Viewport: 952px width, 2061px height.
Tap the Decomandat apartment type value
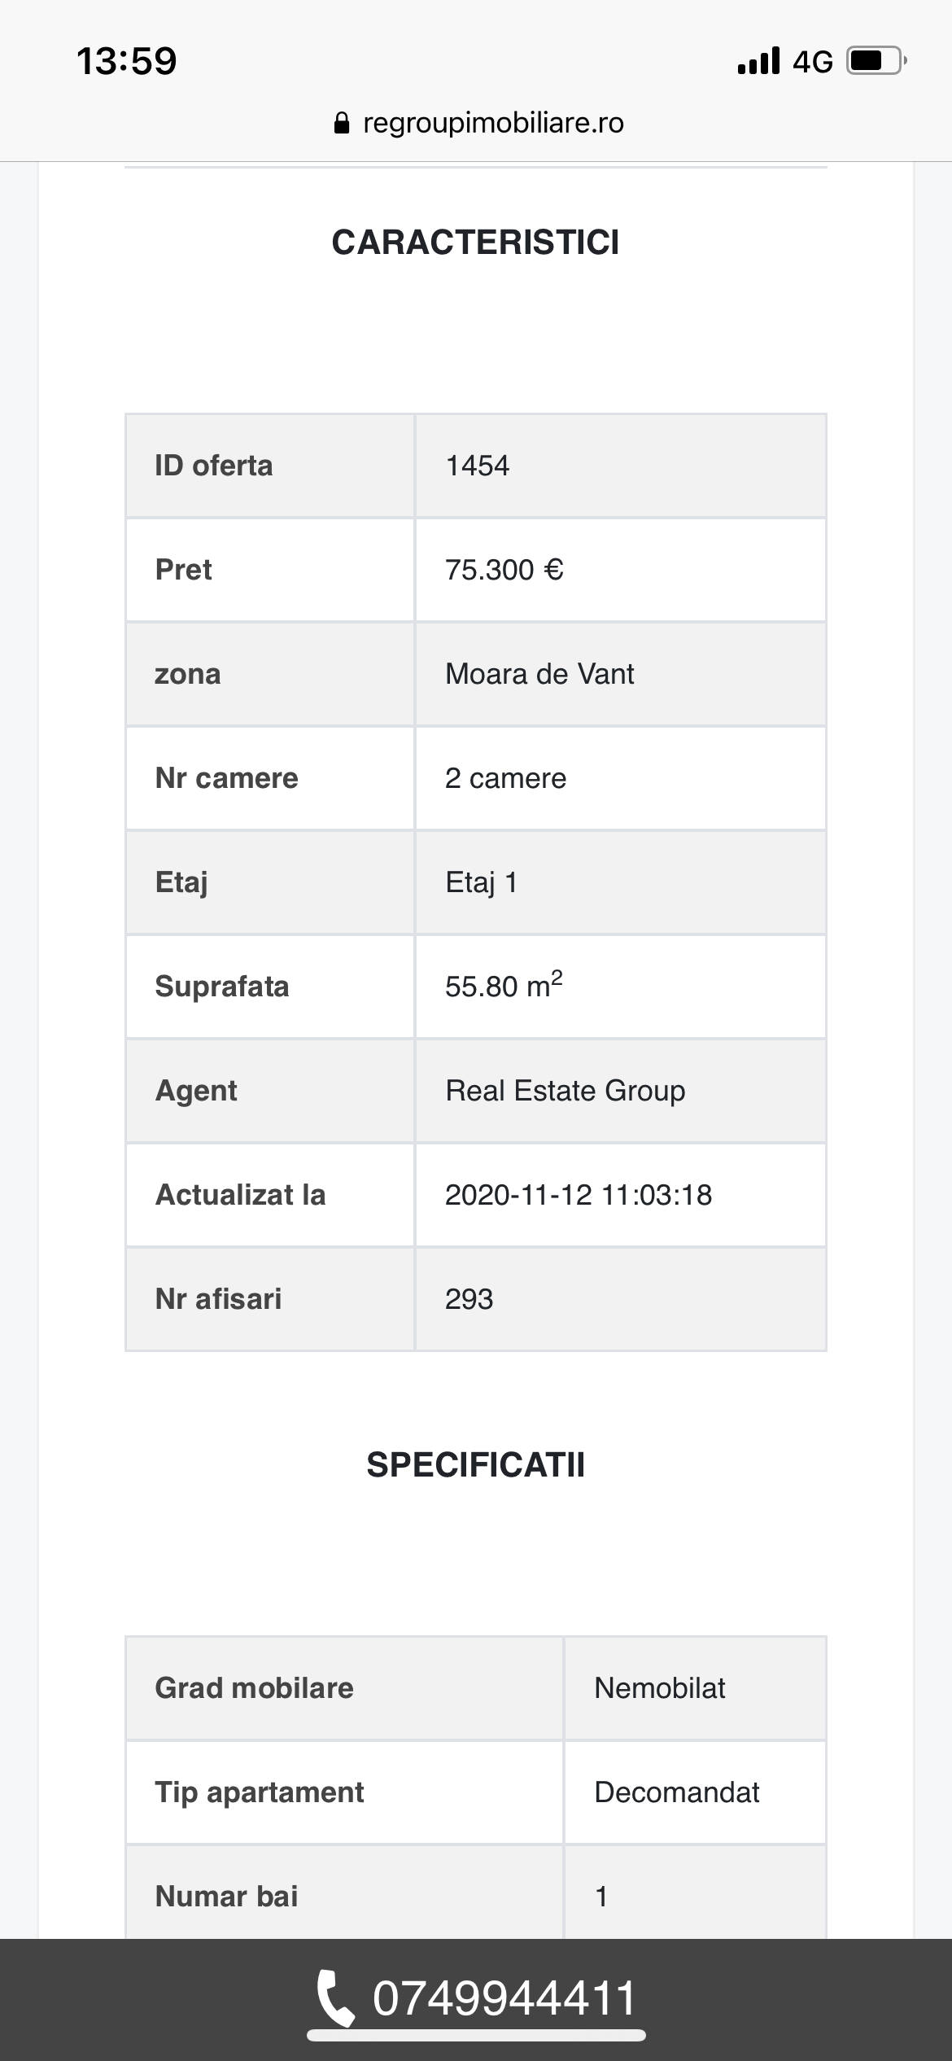click(x=677, y=1792)
